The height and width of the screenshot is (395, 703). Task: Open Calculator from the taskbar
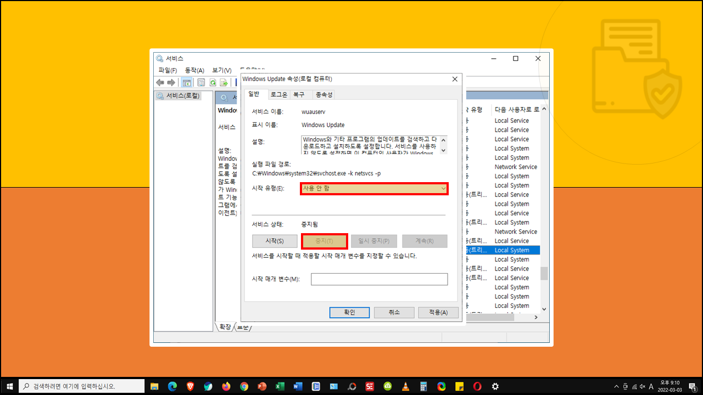(x=423, y=386)
